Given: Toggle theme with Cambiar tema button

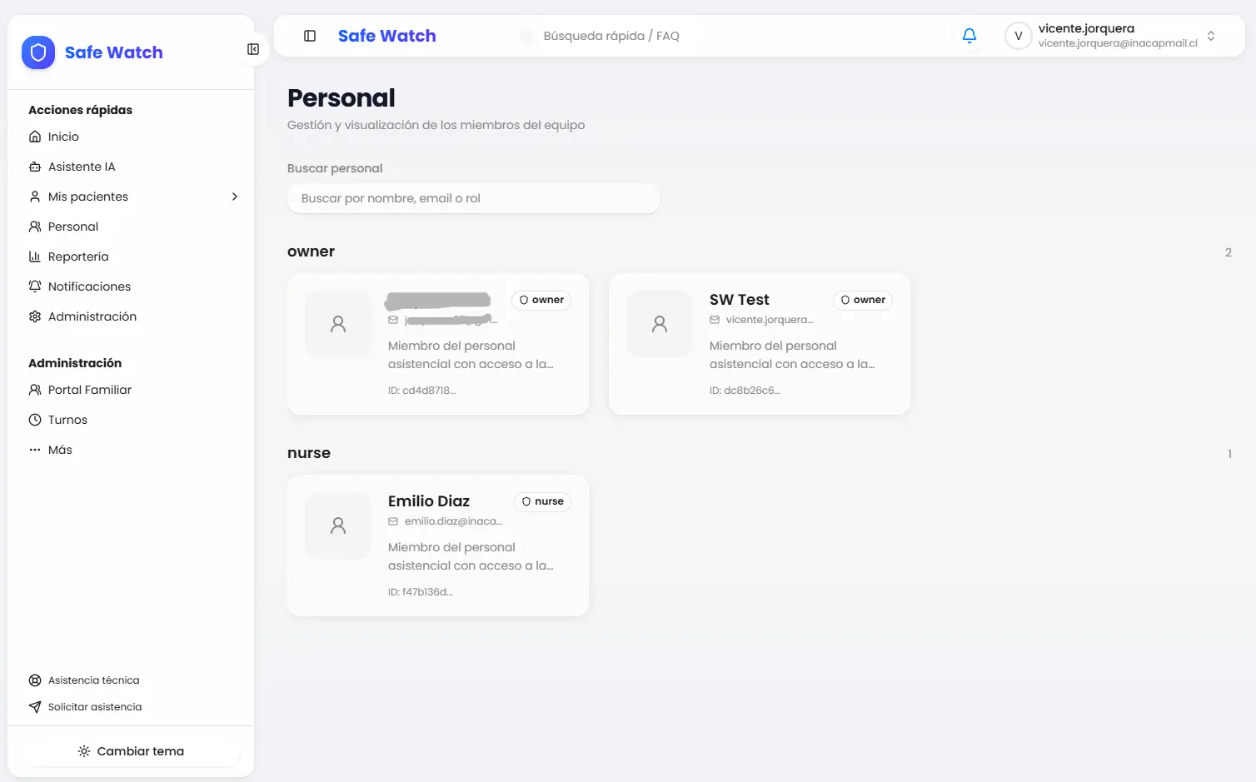Looking at the screenshot, I should (x=131, y=751).
